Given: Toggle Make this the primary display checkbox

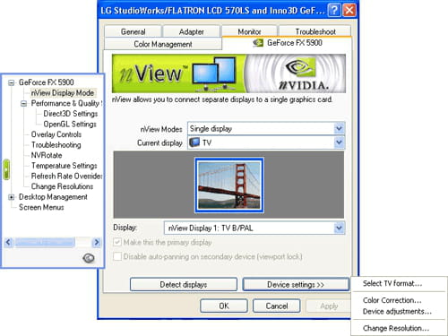Looking at the screenshot, I should [x=117, y=242].
